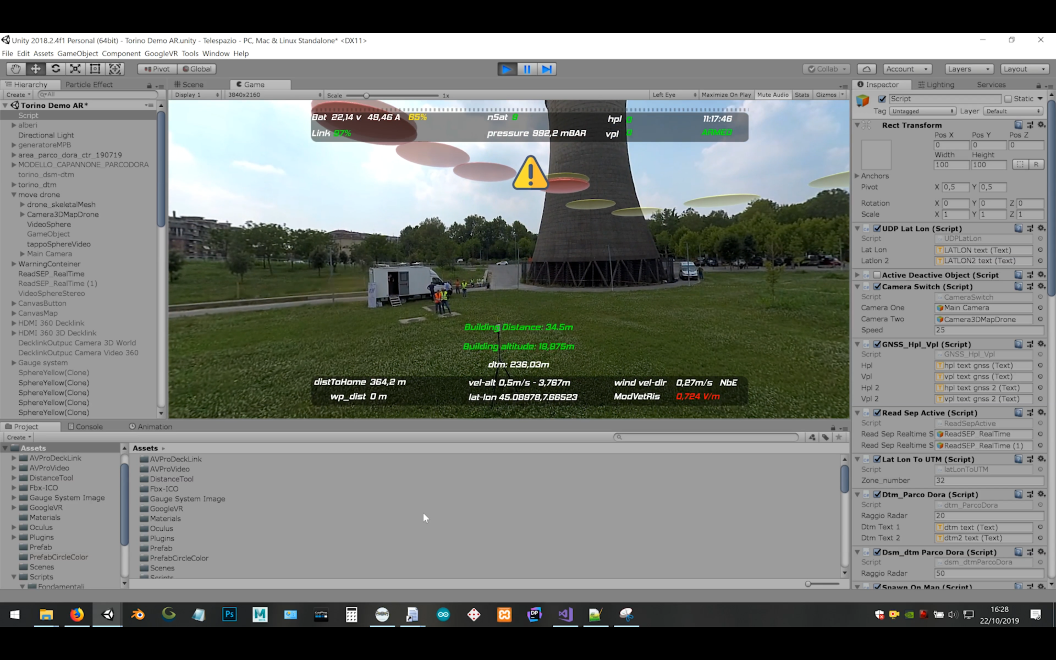Open the Account button

tap(908, 69)
